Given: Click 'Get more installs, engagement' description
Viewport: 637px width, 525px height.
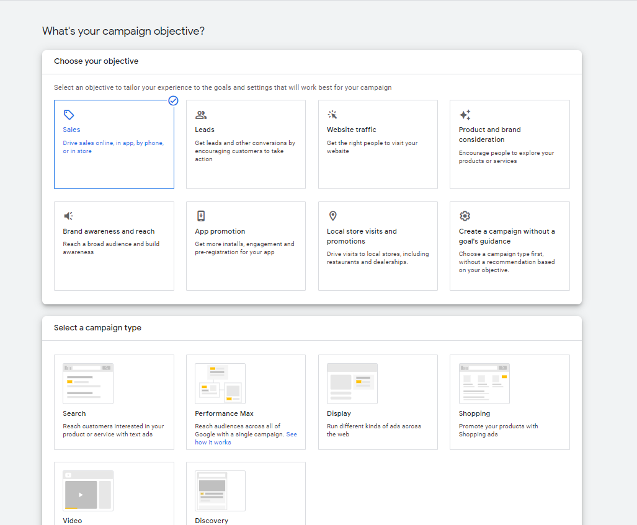Looking at the screenshot, I should tap(244, 248).
